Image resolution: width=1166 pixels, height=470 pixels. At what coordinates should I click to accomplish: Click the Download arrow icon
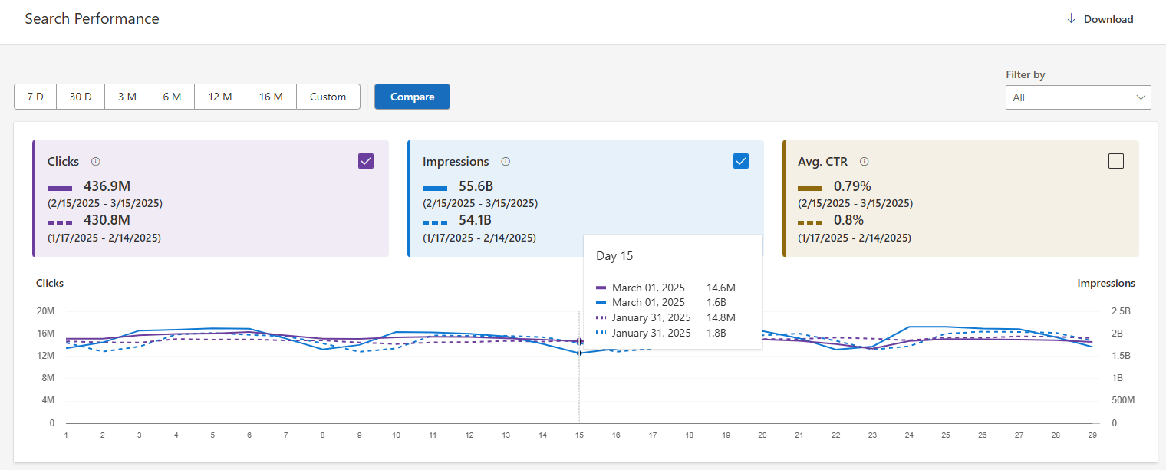[1072, 20]
